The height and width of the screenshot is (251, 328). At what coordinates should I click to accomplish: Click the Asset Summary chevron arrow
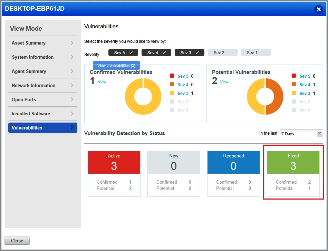pyautogui.click(x=72, y=43)
